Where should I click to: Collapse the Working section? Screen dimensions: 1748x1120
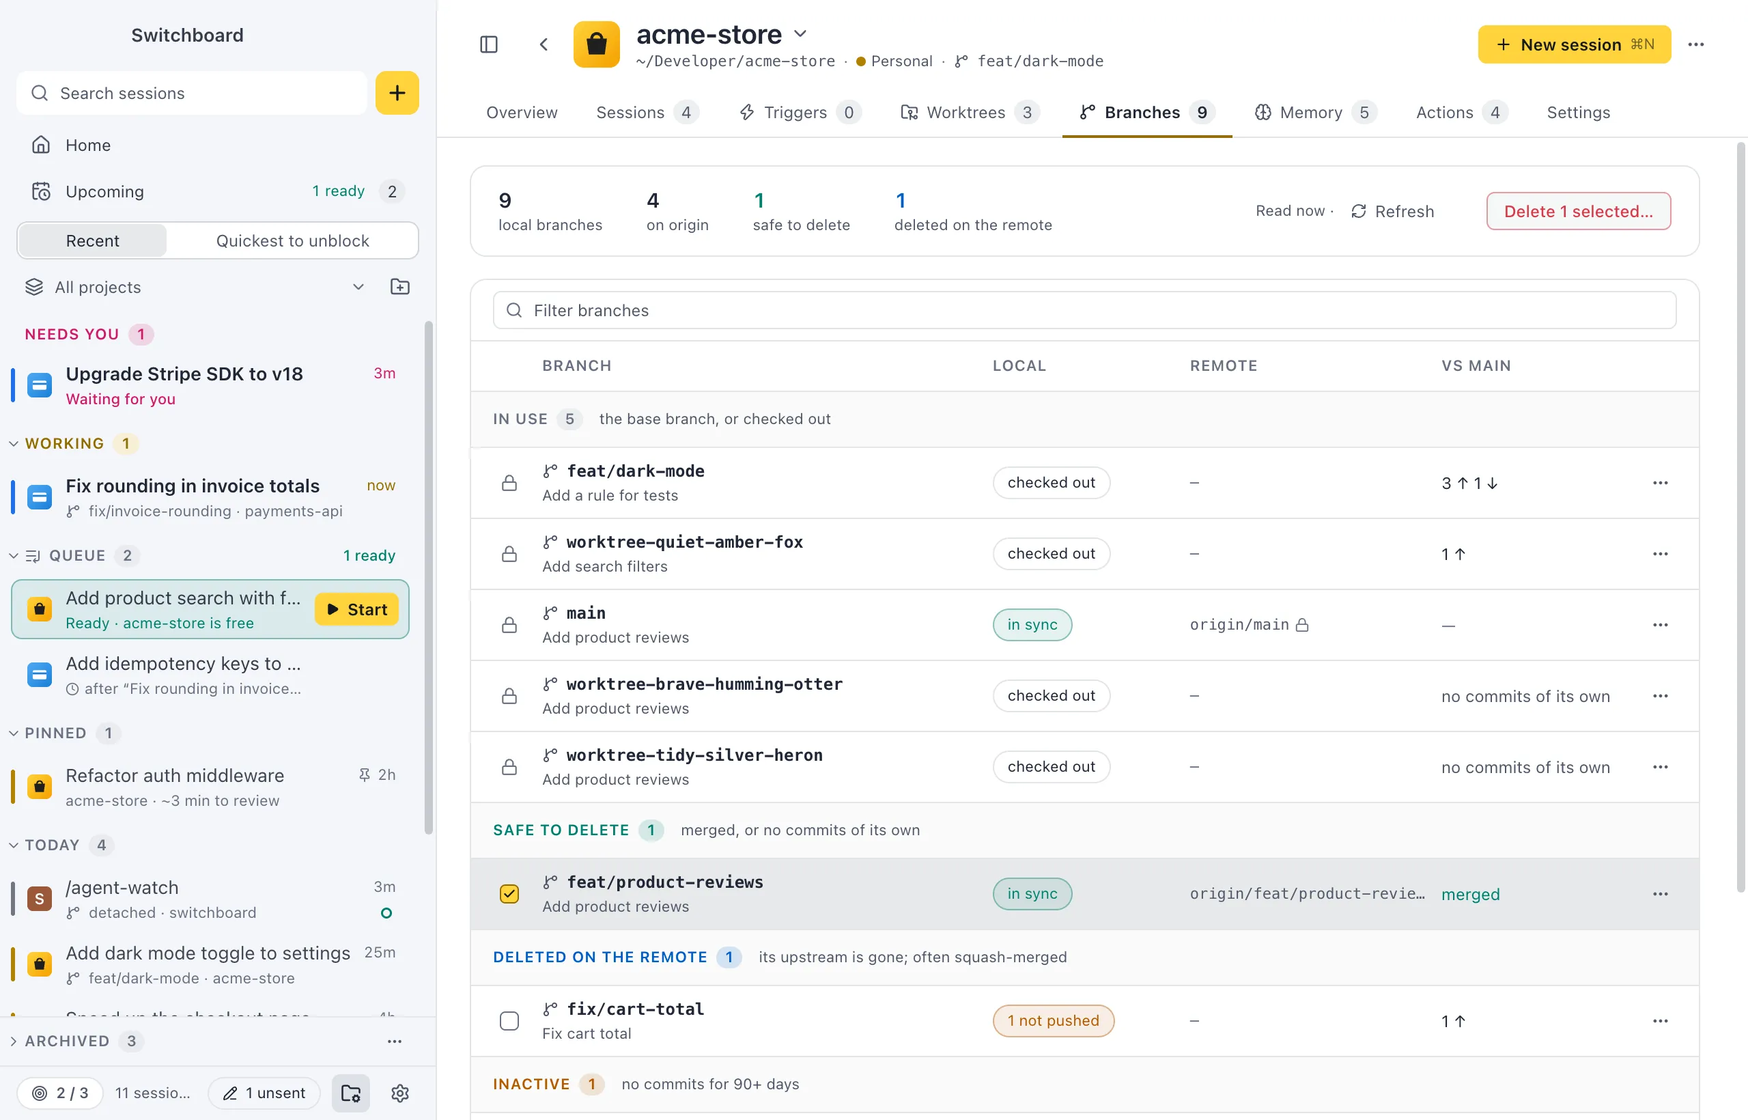[13, 444]
